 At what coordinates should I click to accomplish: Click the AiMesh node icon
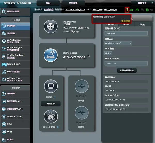coord(51,117)
